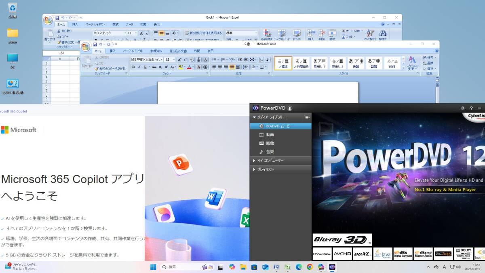Image resolution: width=485 pixels, height=273 pixels.
Task: Click the Office button in Excel
Action: [48, 20]
